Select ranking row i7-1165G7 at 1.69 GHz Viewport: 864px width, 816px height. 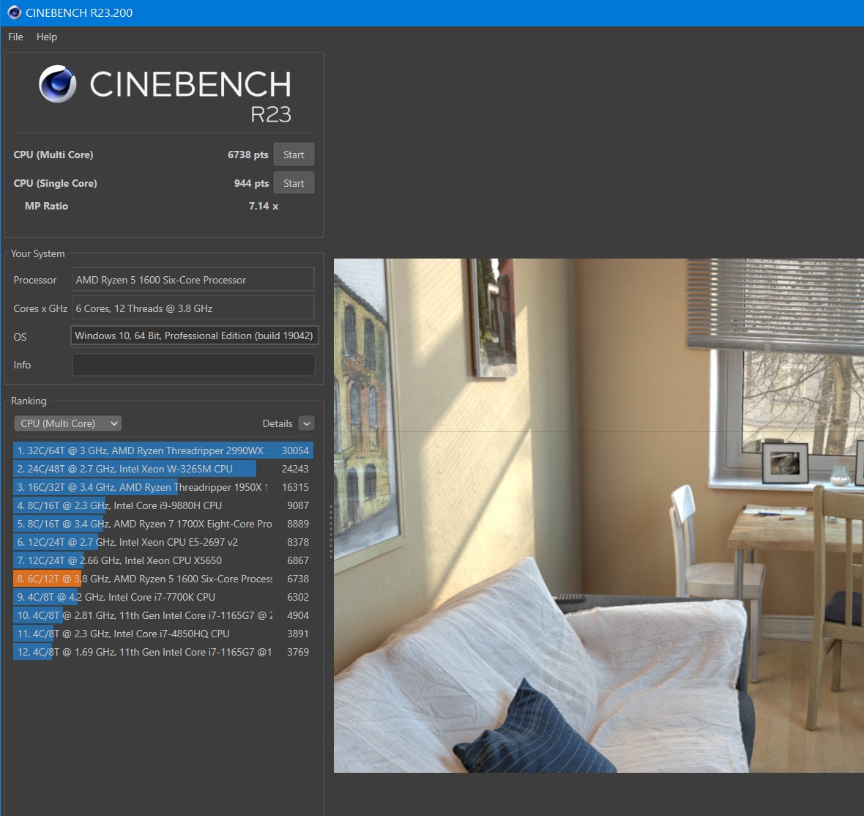pyautogui.click(x=163, y=652)
